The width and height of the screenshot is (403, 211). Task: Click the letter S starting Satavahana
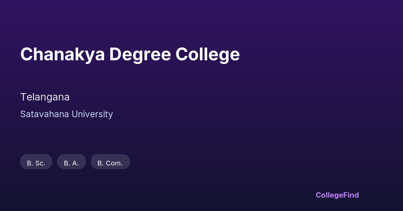coord(23,114)
